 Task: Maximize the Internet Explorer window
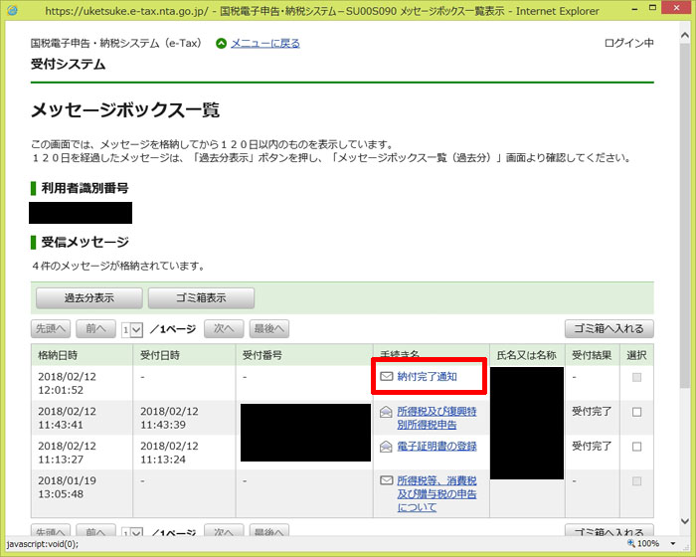pos(652,8)
